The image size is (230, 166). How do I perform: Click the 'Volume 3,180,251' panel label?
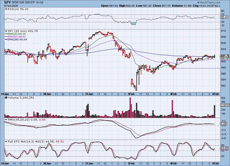coord(21,98)
